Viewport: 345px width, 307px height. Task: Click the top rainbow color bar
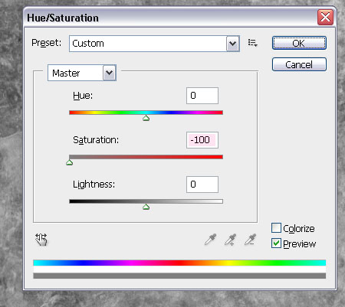[x=179, y=263]
